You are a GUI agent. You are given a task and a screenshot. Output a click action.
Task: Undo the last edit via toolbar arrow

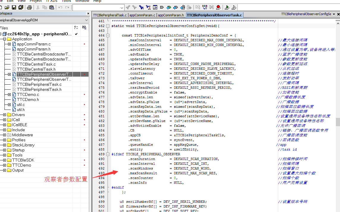[x=60, y=8]
